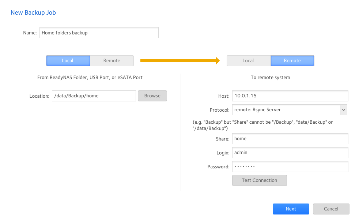Cancel the new backup job
The width and height of the screenshot is (359, 224).
331,209
